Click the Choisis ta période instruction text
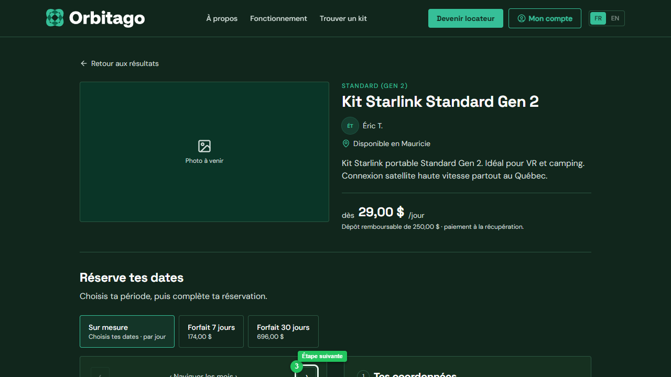671x377 pixels. (174, 296)
